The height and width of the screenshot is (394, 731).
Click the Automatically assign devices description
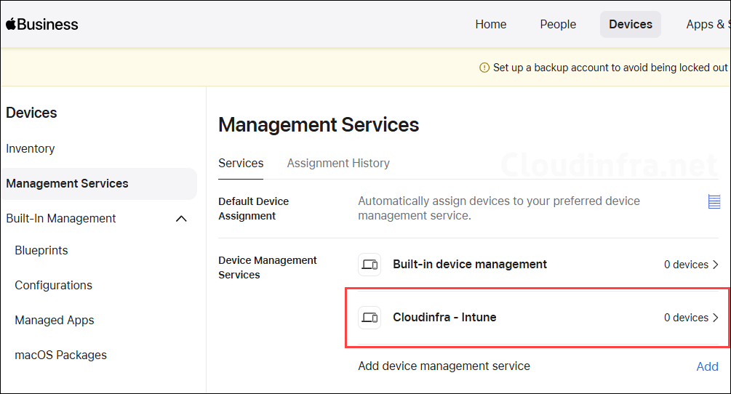click(499, 208)
